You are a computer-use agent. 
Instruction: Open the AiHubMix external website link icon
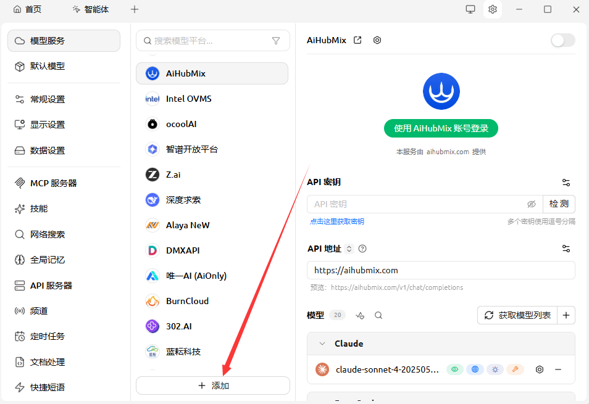pyautogui.click(x=357, y=40)
